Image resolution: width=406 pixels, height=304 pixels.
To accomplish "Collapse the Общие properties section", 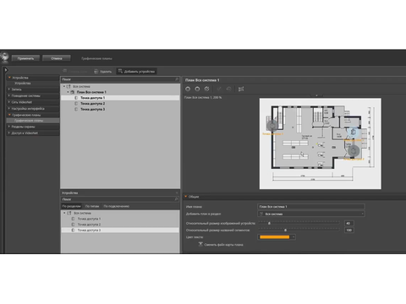I will (x=186, y=197).
